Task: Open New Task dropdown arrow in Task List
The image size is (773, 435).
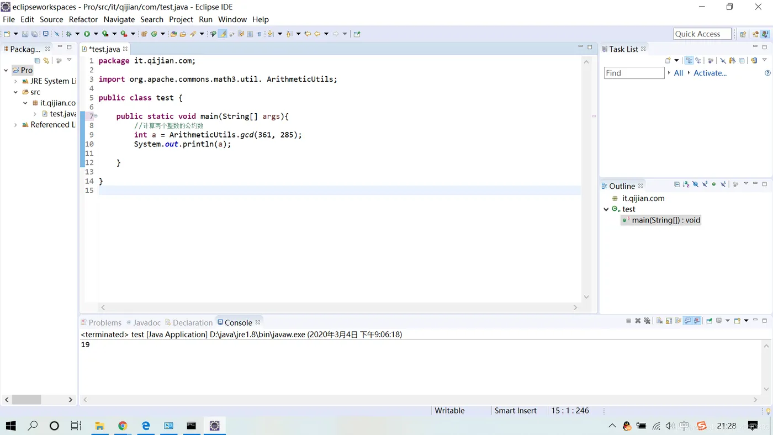Action: click(x=676, y=60)
